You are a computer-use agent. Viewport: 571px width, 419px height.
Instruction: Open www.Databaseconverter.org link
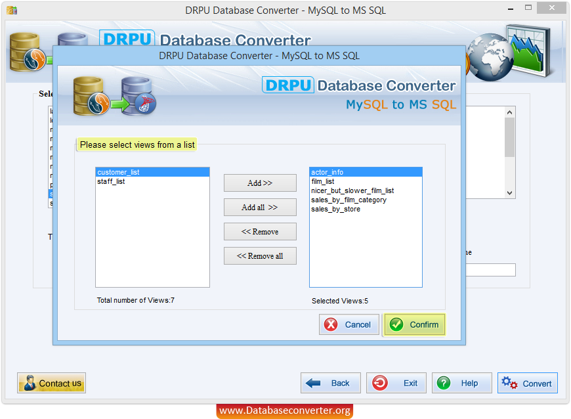tap(285, 410)
